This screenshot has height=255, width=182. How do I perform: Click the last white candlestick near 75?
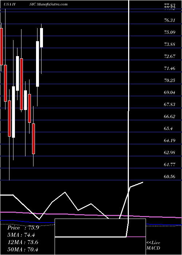(x=41, y=38)
